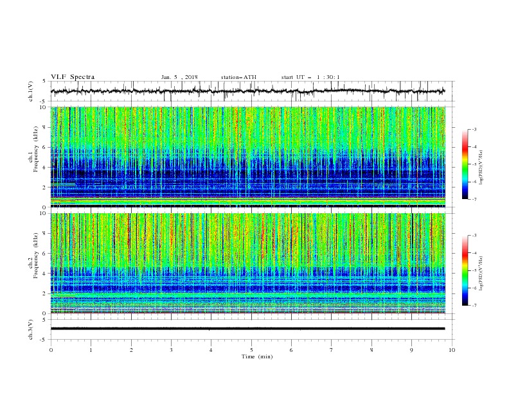Click the ch.2 spectrogram panel
The height and width of the screenshot is (393, 509).
(248, 263)
